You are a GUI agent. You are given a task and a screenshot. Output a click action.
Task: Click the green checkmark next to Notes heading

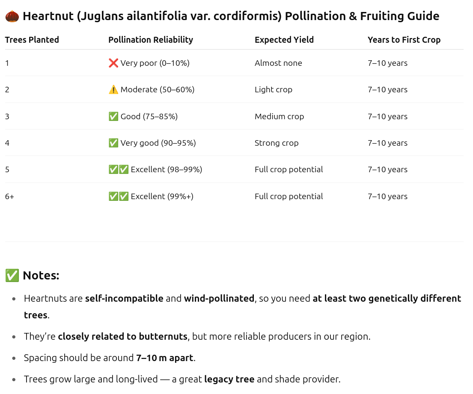(x=12, y=275)
